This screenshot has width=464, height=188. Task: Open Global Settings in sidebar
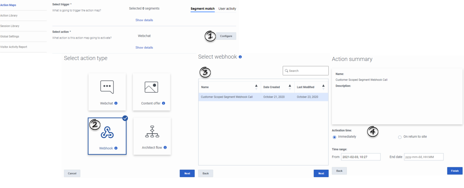tap(10, 36)
